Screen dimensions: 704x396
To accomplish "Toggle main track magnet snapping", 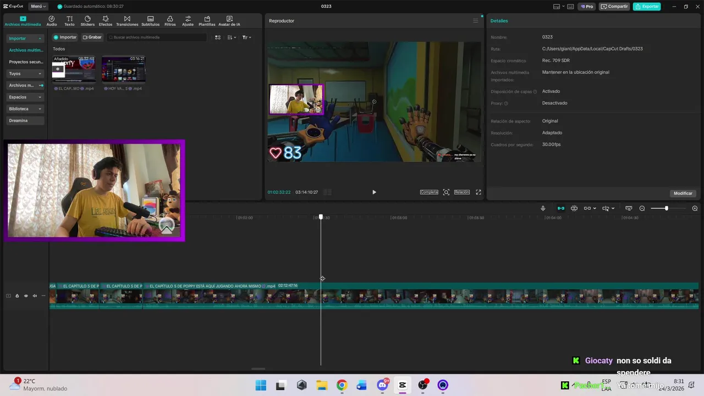I will pos(561,208).
